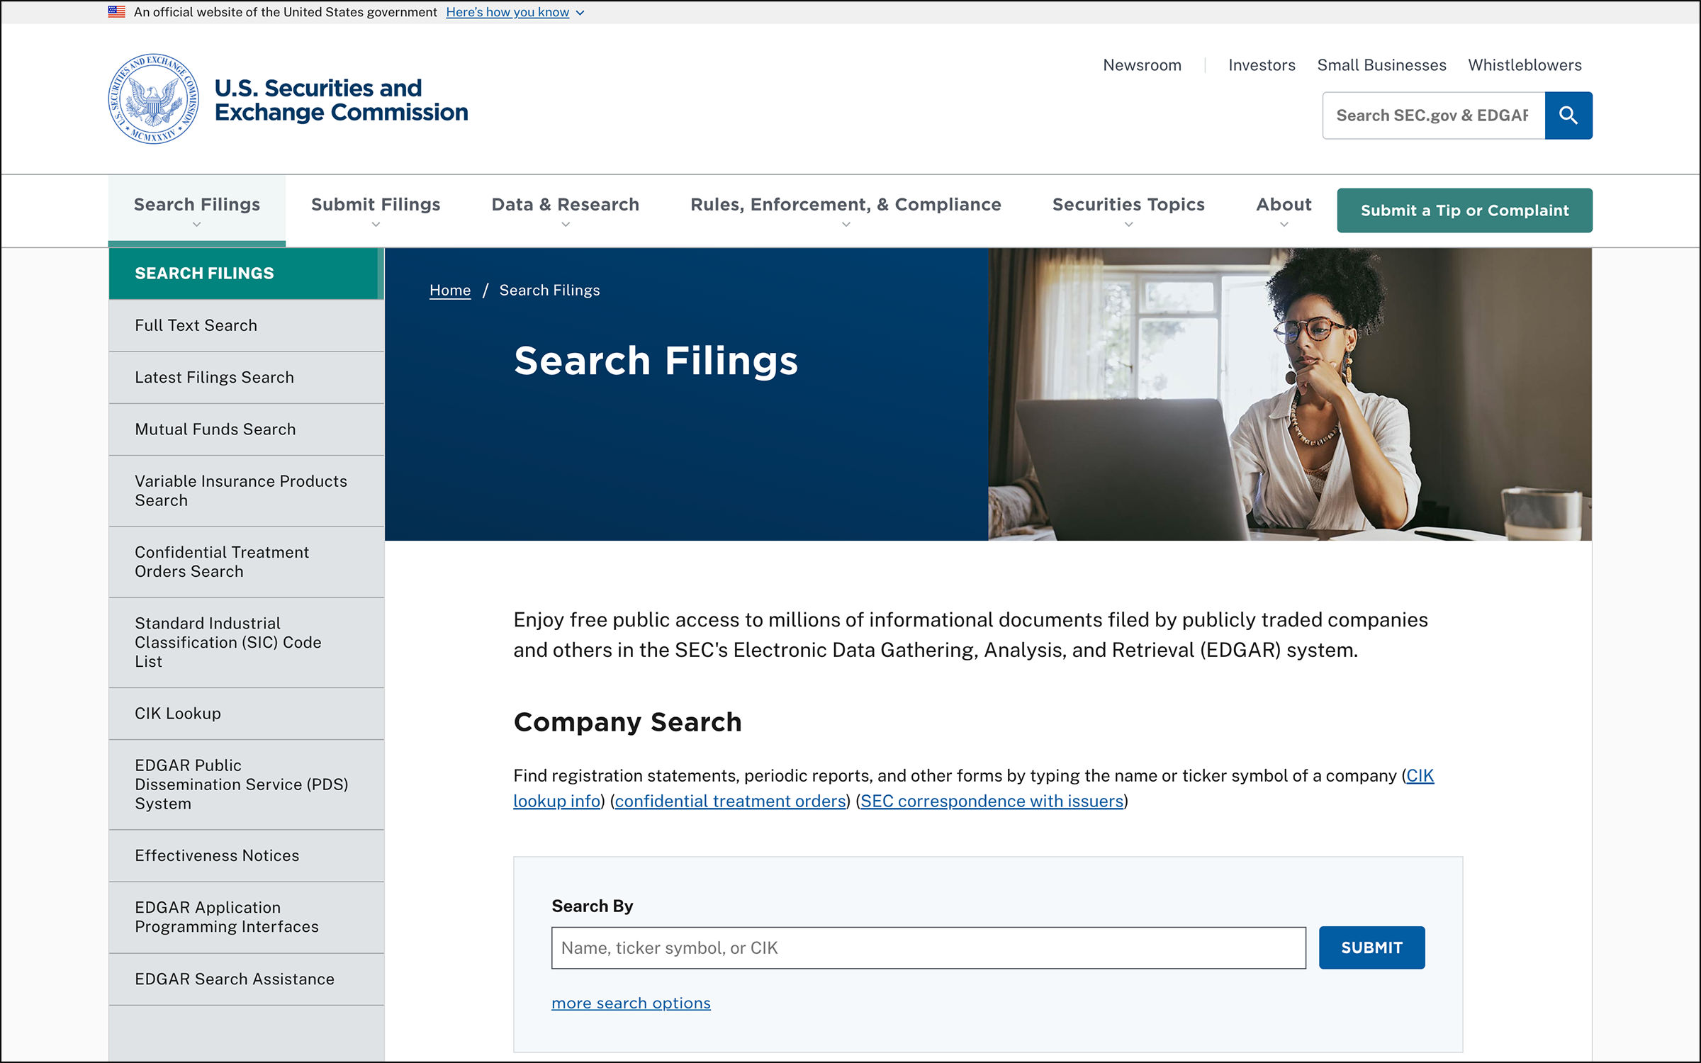The width and height of the screenshot is (1701, 1063).
Task: Open the Whistleblowers page
Action: coord(1525,64)
